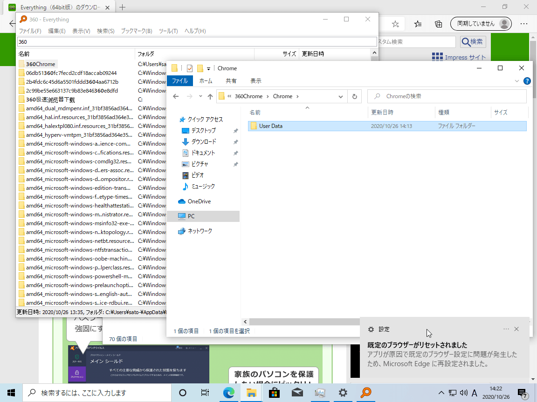
Task: Open the 検索(S) menu in Everything
Action: 105,31
